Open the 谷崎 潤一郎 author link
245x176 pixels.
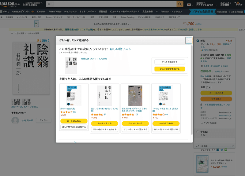27,120
